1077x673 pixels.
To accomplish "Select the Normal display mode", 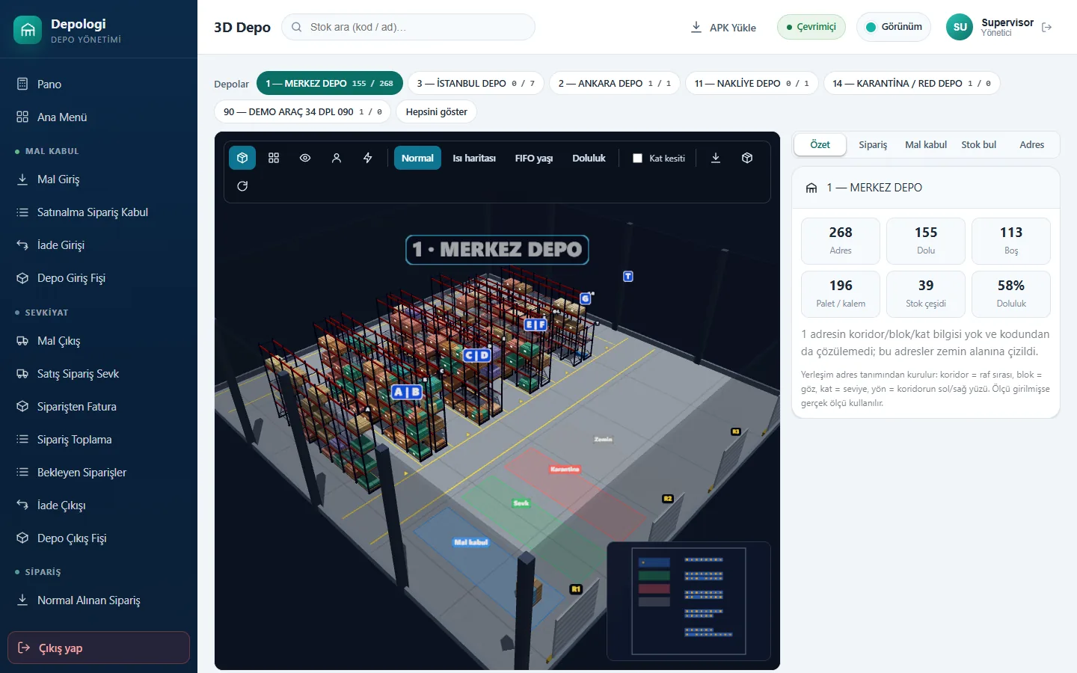I will pos(417,158).
